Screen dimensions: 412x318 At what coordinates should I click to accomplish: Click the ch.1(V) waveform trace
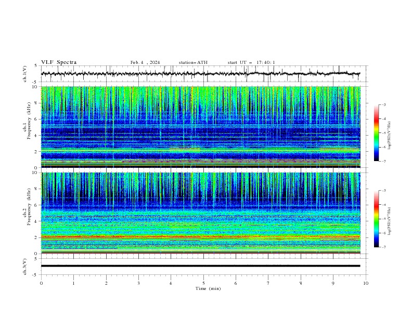[x=201, y=74]
